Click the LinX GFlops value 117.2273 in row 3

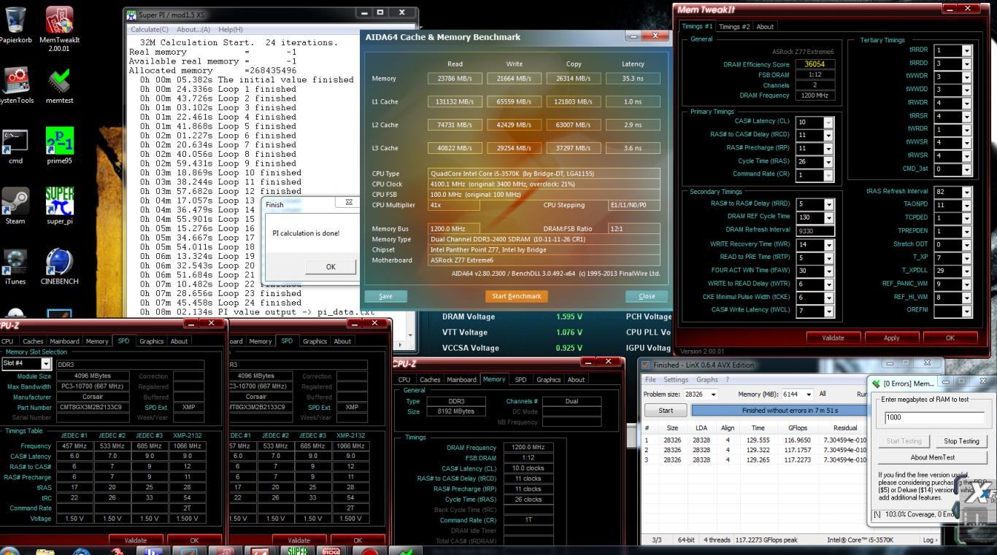[x=797, y=460]
